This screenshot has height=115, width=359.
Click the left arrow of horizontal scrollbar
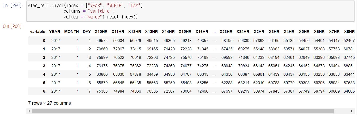tap(29, 111)
